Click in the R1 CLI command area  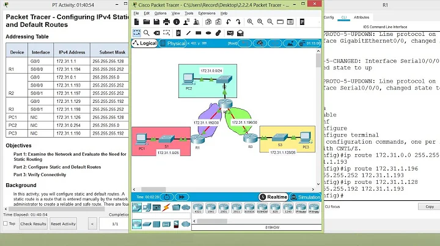(381, 115)
